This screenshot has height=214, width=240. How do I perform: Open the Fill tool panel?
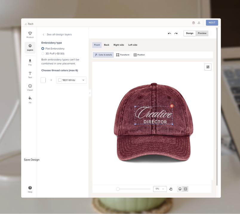[x=30, y=100]
